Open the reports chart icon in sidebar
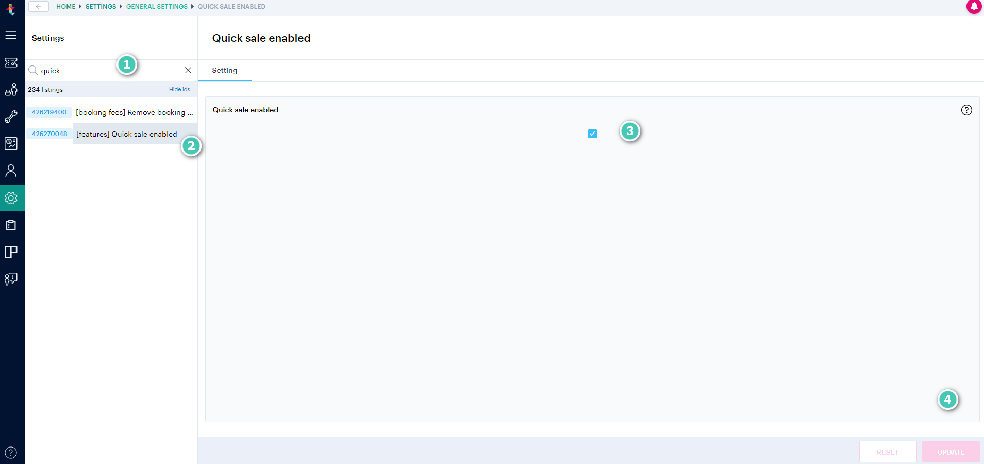The height and width of the screenshot is (464, 984). 11,143
